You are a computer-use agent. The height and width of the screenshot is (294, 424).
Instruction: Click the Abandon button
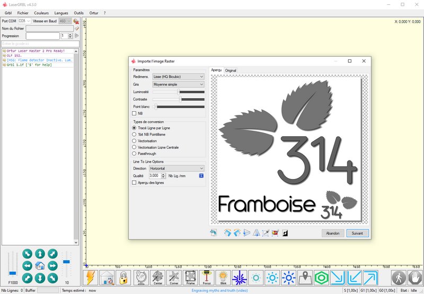[333, 233]
